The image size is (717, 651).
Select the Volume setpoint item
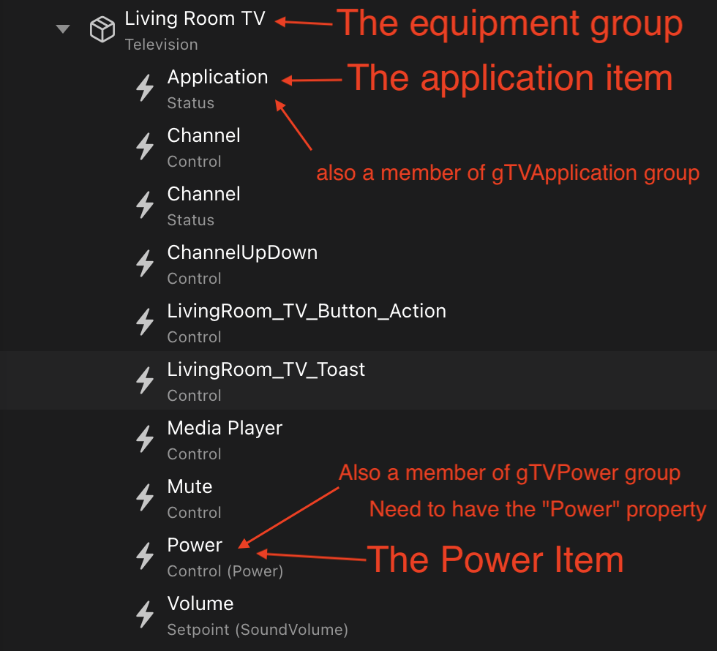click(x=200, y=604)
